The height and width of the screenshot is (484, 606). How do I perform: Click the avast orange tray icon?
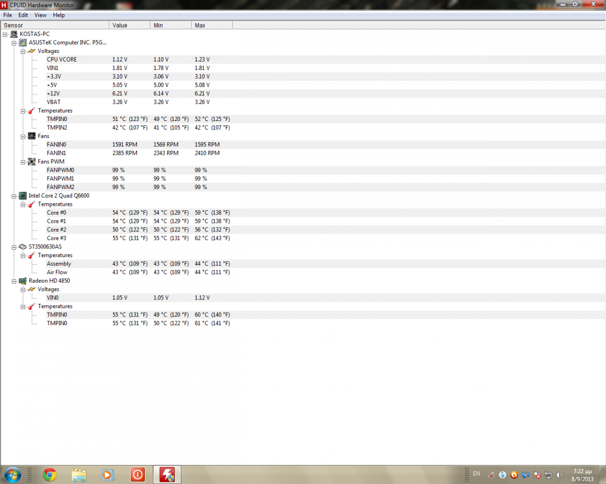[x=514, y=475]
